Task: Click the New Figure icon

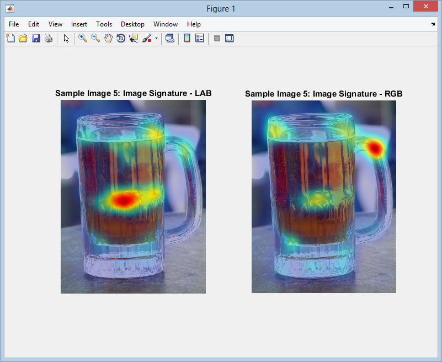Action: [x=10, y=38]
